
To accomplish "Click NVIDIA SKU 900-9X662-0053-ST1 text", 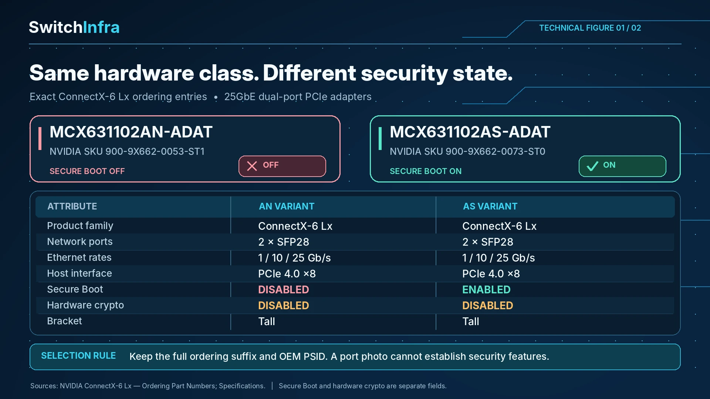I will [127, 151].
